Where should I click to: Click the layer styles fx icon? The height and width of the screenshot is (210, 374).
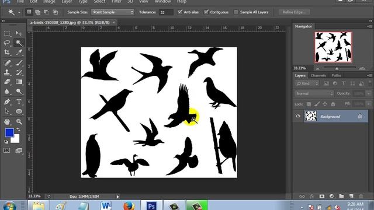point(312,196)
